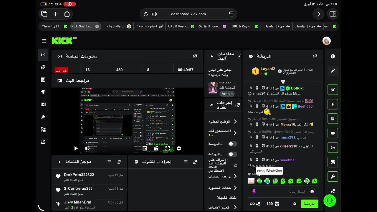Mute the stream preview volume
This screenshot has width=377, height=212.
pos(87,148)
